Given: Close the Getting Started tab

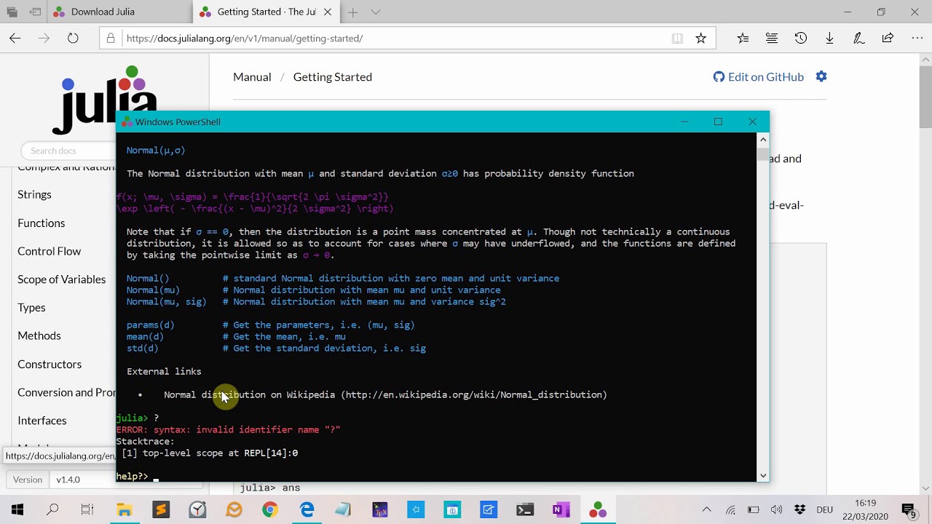Looking at the screenshot, I should pyautogui.click(x=328, y=12).
